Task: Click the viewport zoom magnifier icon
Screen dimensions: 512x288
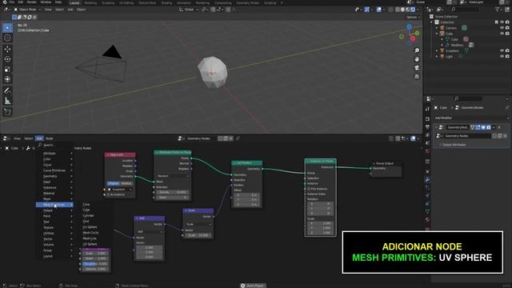Action: [417, 50]
